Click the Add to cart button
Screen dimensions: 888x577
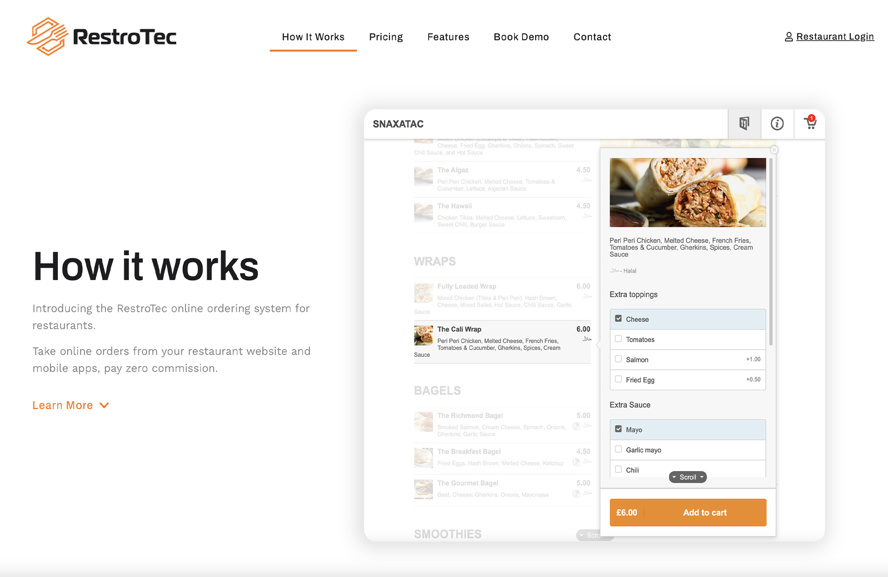click(x=704, y=512)
